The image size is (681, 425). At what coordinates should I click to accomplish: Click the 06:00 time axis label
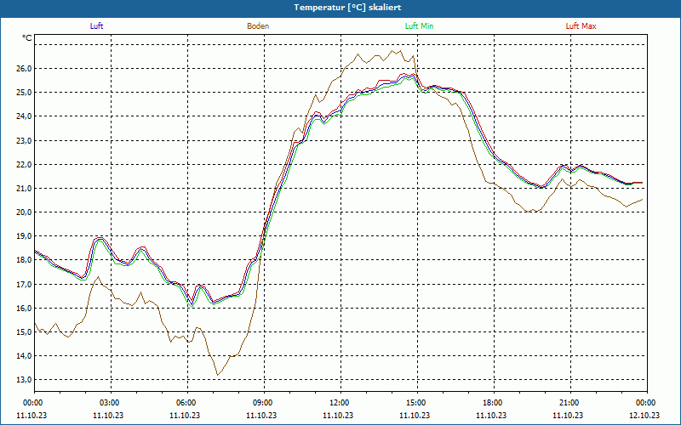click(187, 403)
